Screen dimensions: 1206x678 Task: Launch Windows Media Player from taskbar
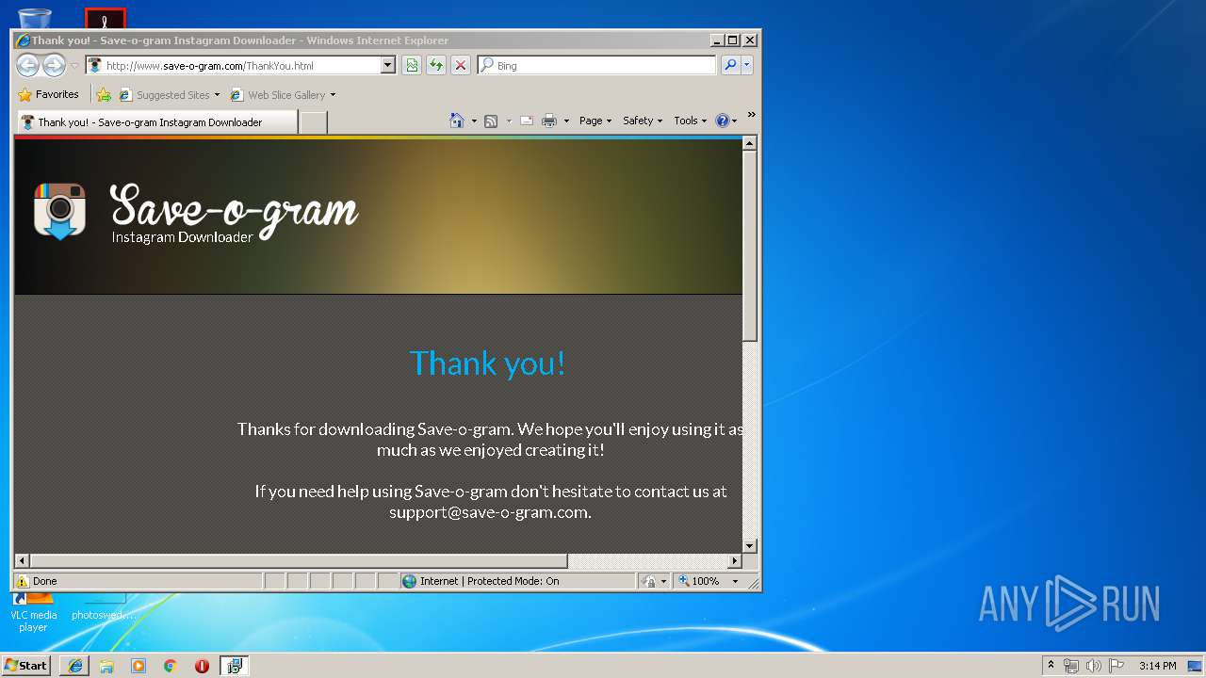[139, 666]
